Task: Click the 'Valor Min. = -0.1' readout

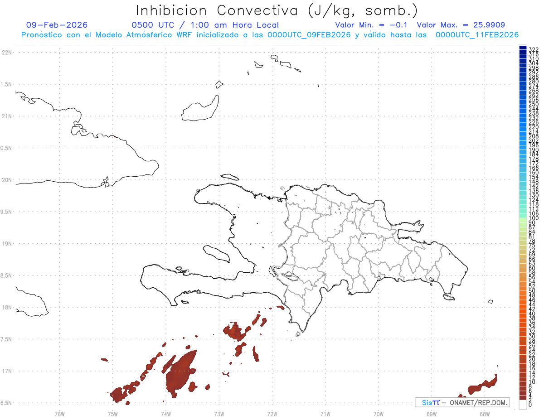Action: (371, 25)
